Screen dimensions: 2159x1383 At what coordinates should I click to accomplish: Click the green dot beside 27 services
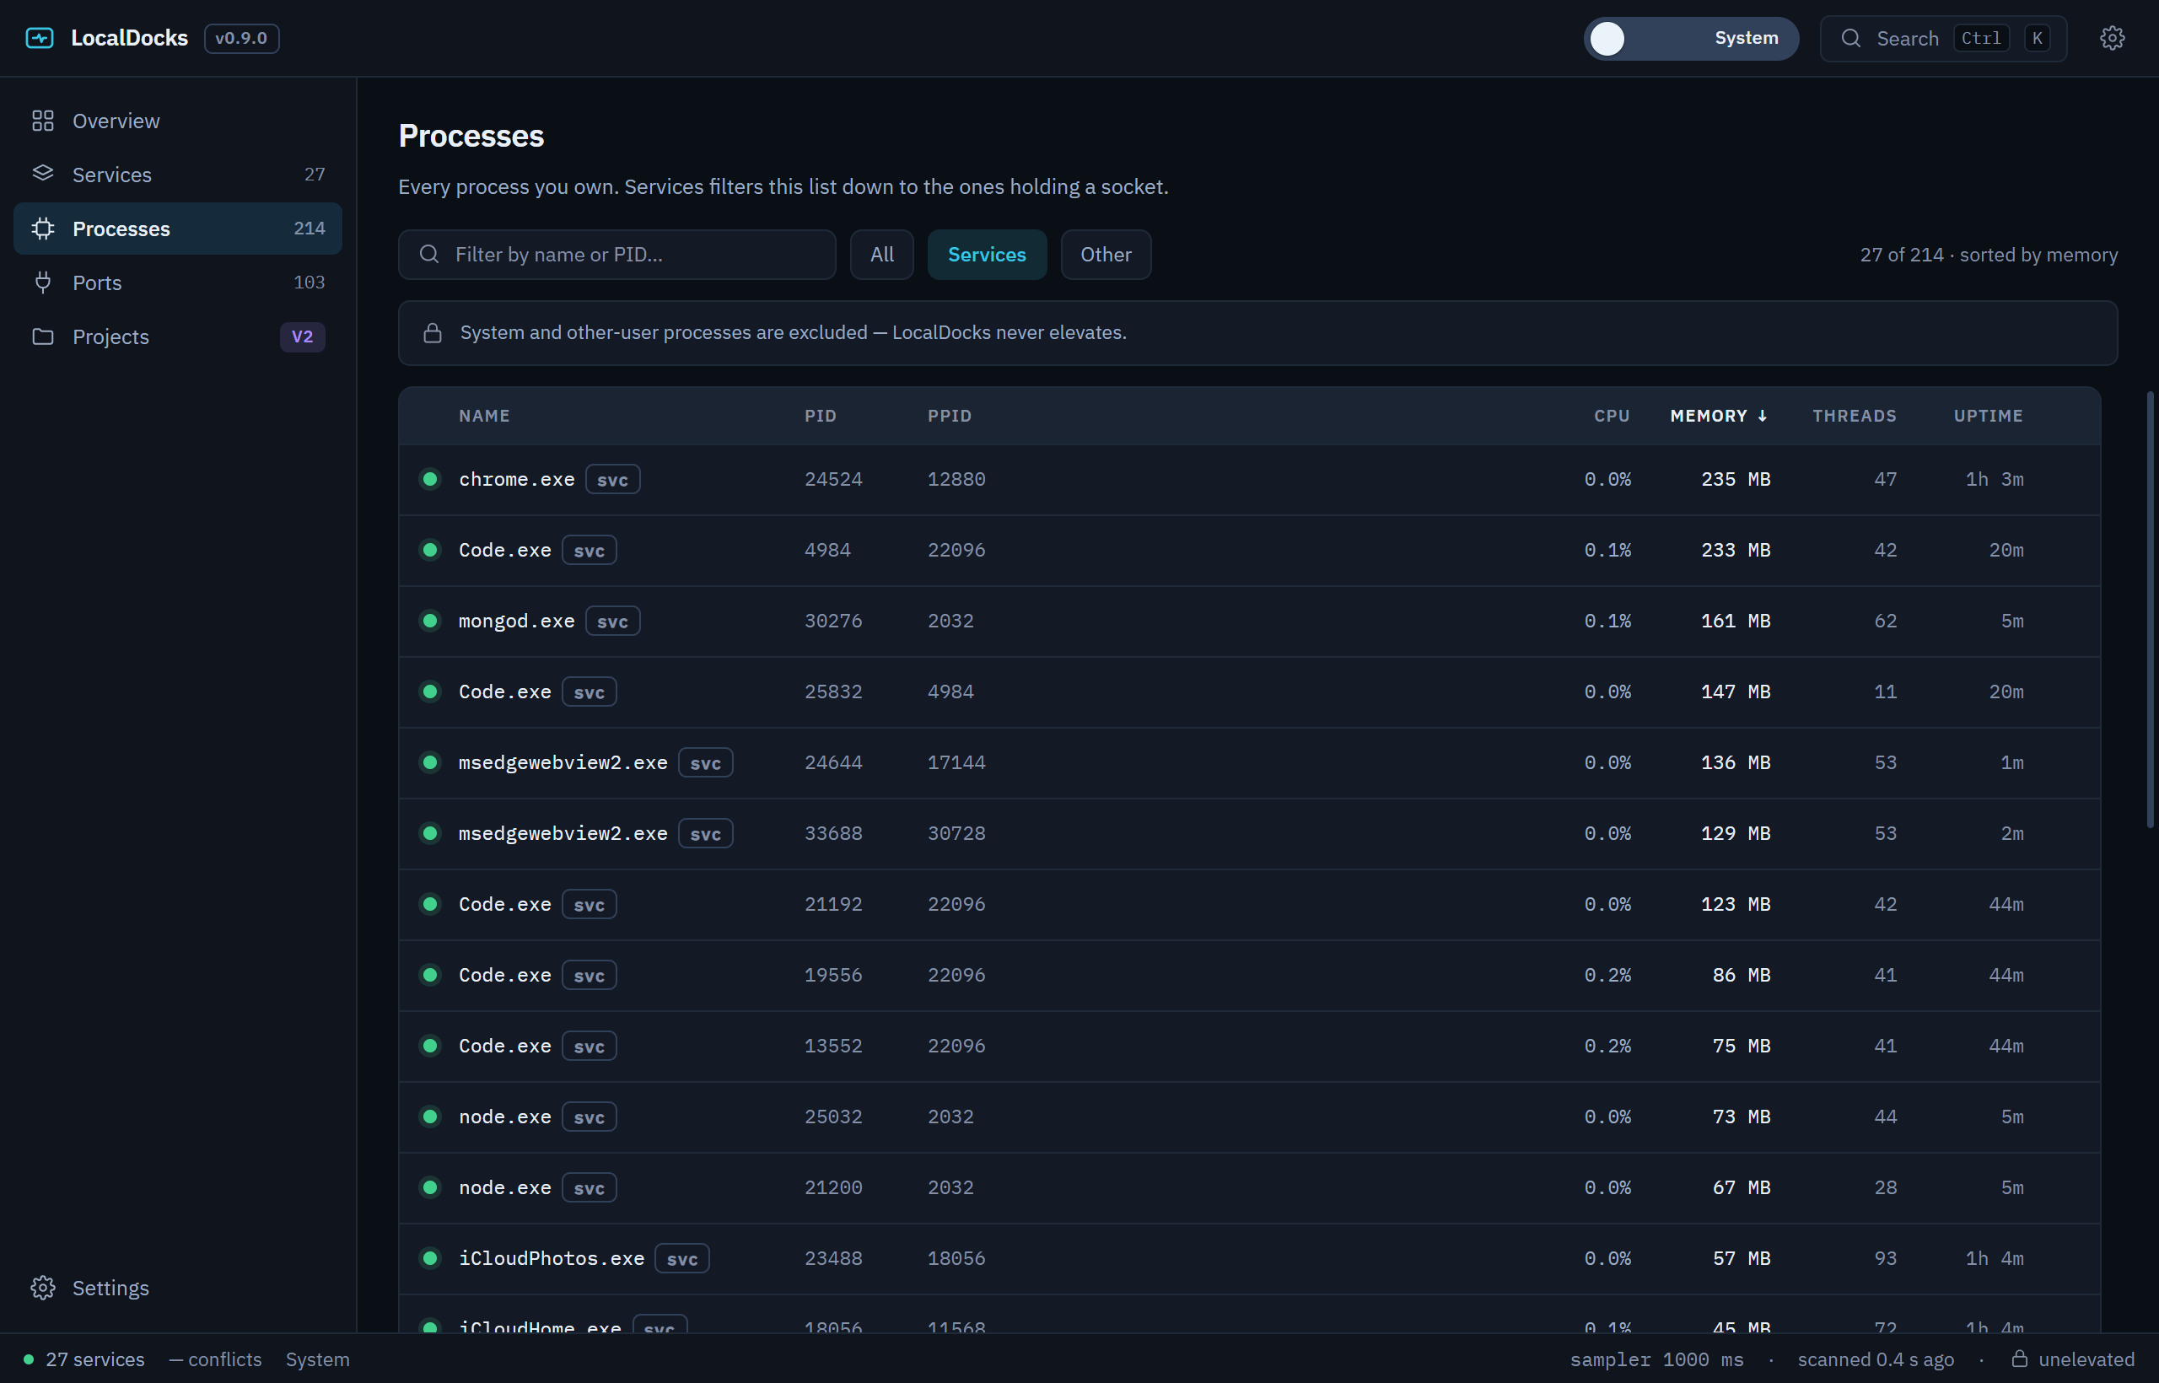pyautogui.click(x=29, y=1359)
